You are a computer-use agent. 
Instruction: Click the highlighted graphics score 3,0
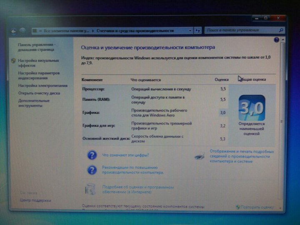(x=222, y=112)
